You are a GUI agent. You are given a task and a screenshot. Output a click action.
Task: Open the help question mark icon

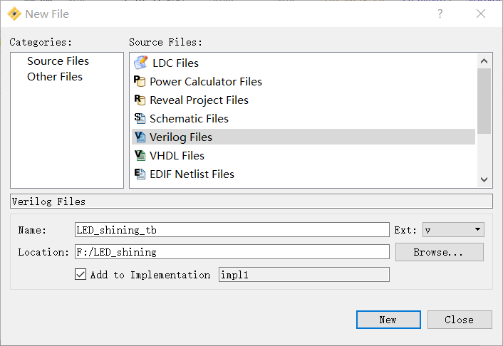coord(440,14)
